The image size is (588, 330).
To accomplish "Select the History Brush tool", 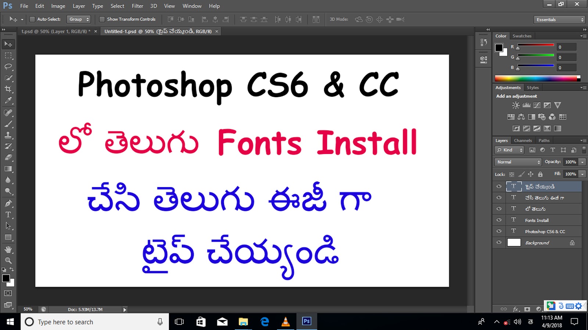I will [x=8, y=146].
